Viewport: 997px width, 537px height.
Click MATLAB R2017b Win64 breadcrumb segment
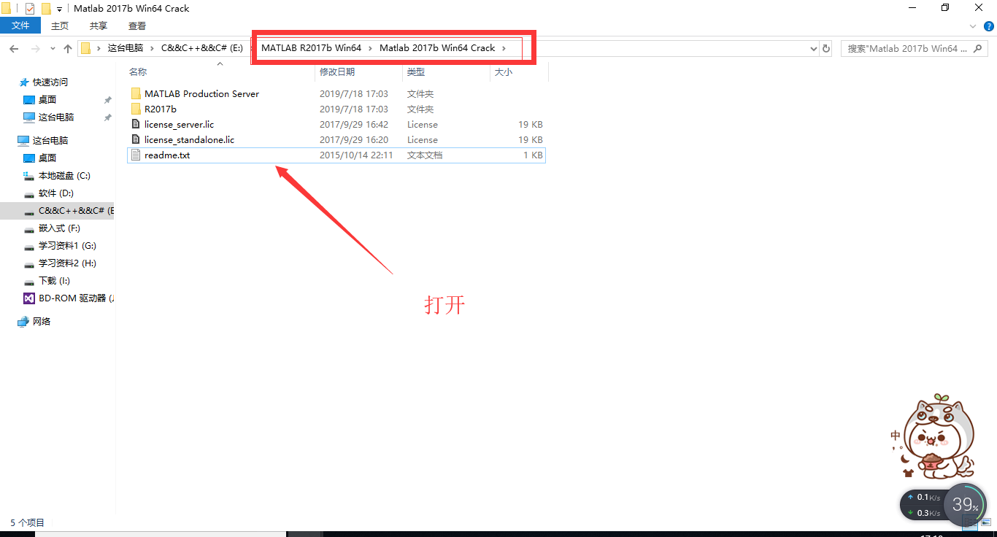[312, 48]
